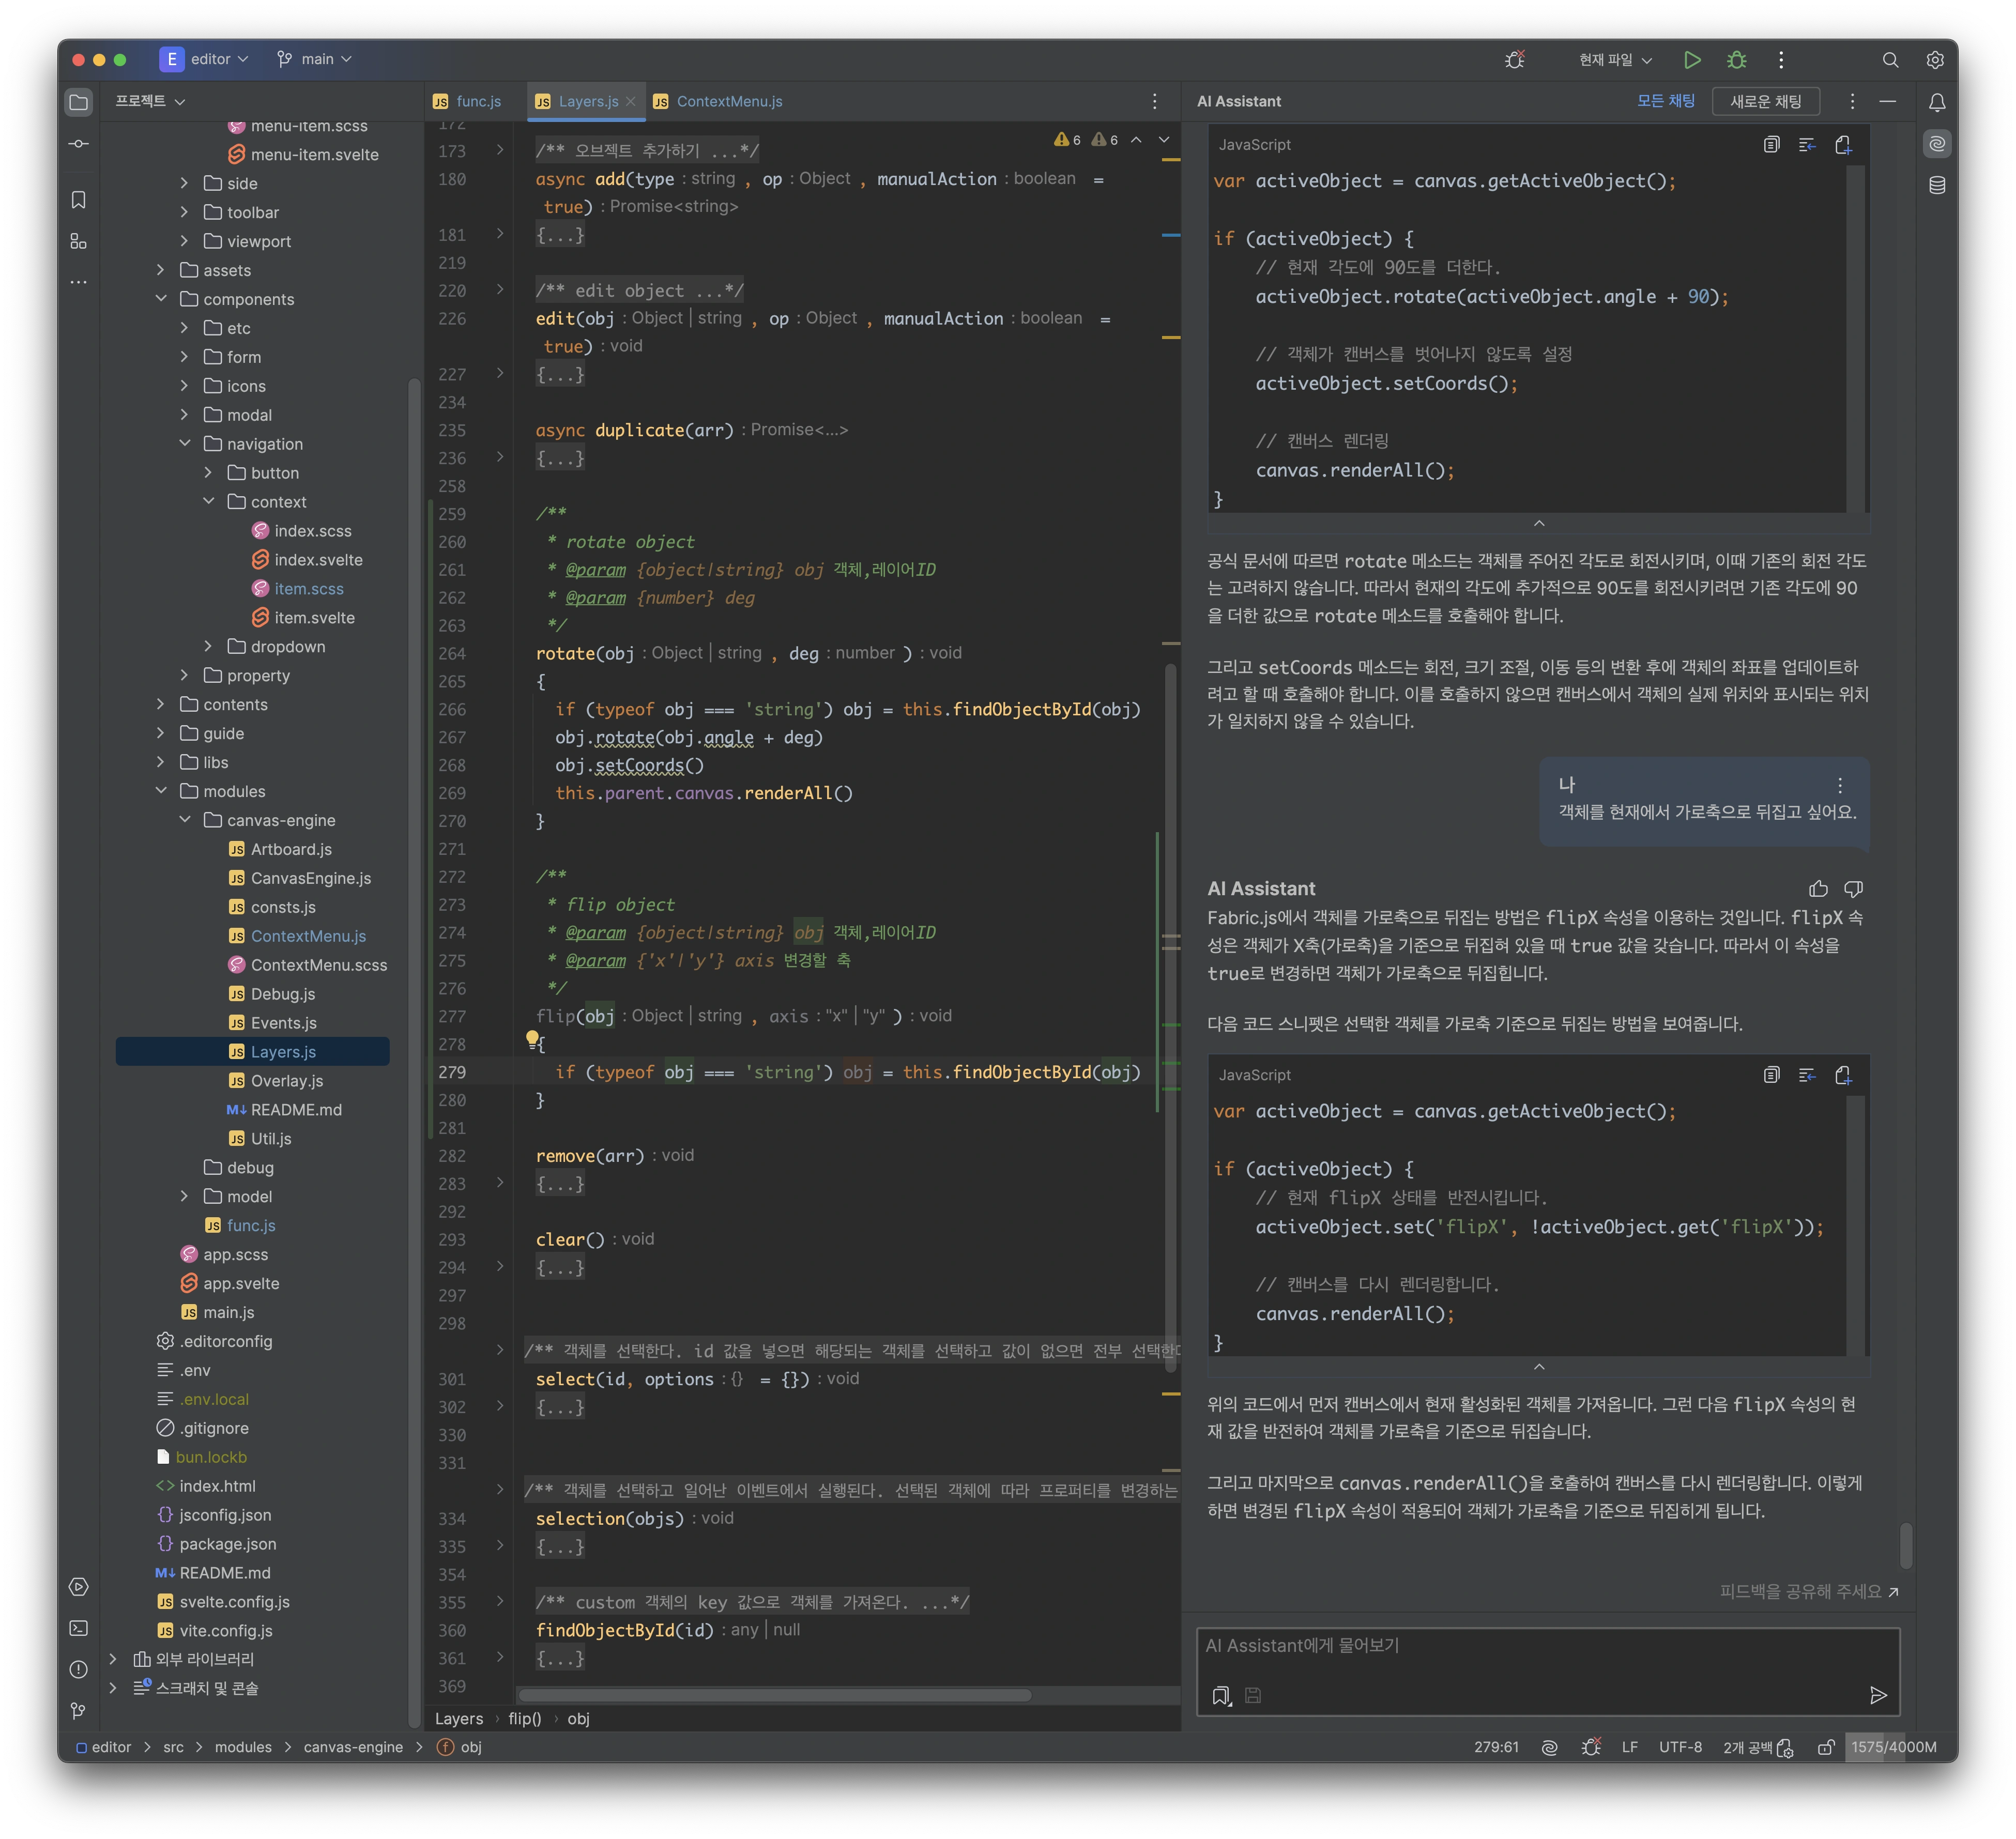Open the Bookmarks tool window icon
2016x1839 pixels.
(x=79, y=200)
